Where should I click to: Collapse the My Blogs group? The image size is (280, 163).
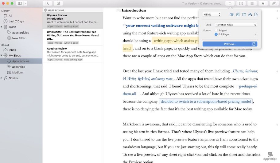click(x=2, y=56)
